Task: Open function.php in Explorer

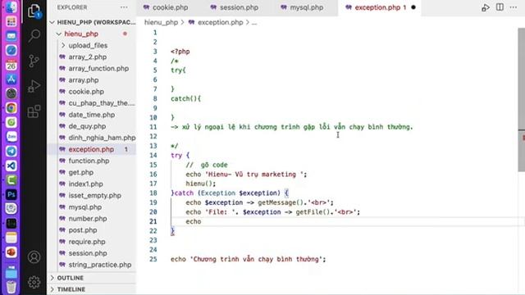Action: (89, 161)
